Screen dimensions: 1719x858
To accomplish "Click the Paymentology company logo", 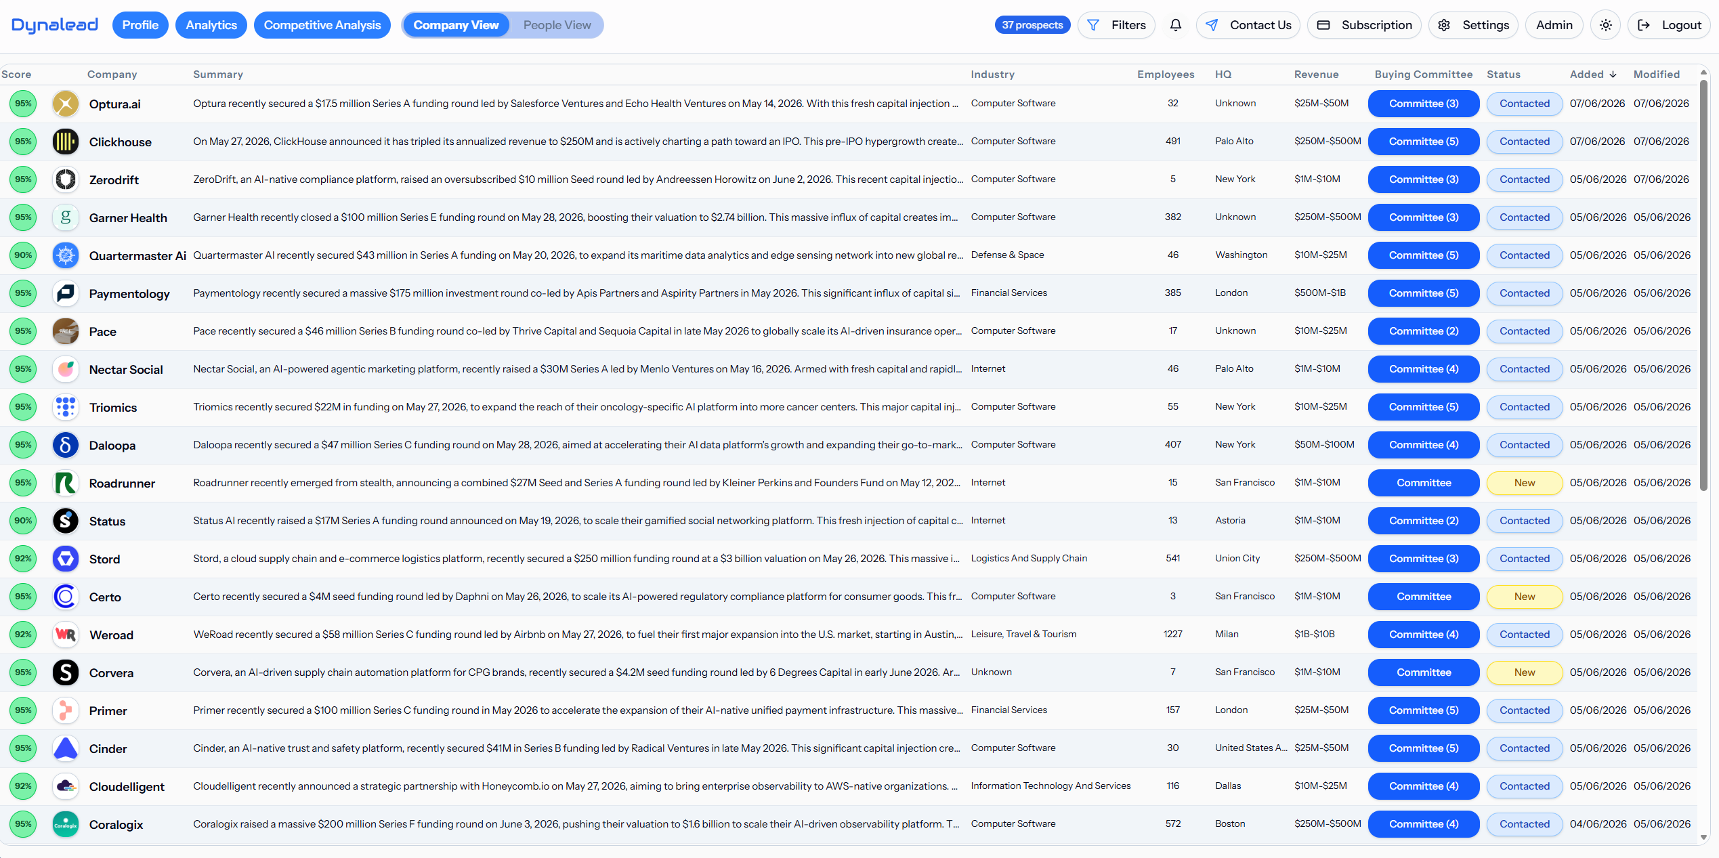I will 66,293.
